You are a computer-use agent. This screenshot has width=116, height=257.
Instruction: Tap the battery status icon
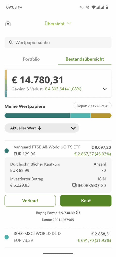pyautogui.click(x=107, y=7)
